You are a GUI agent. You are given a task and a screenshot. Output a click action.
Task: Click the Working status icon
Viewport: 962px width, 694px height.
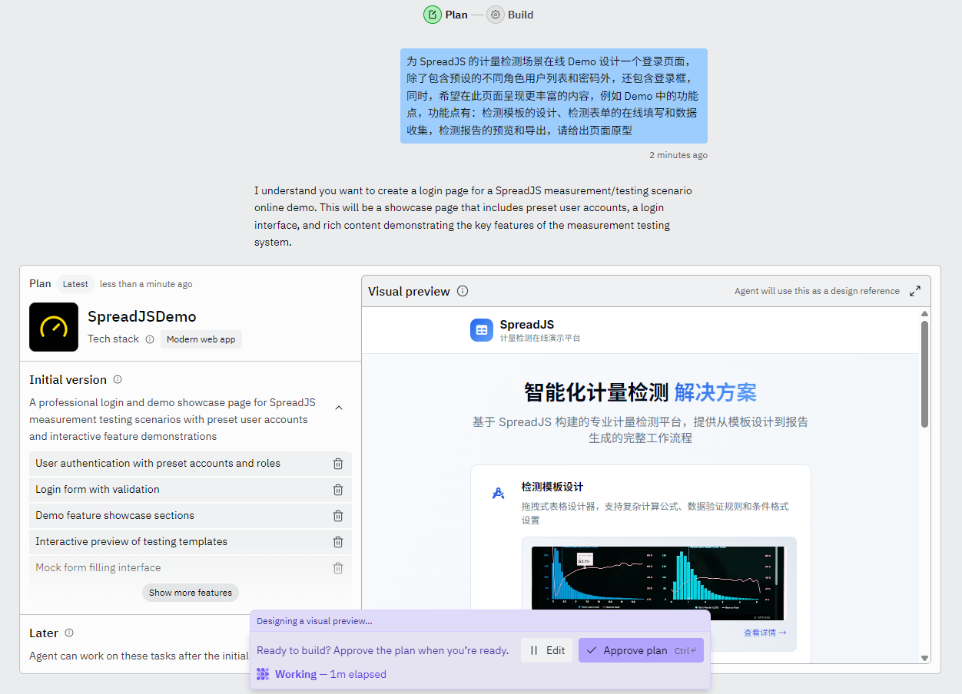263,674
